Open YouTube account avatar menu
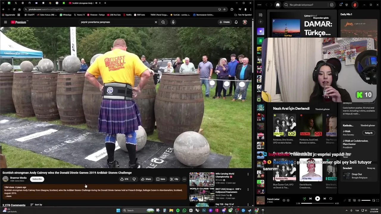The width and height of the screenshot is (381, 214). (245, 22)
